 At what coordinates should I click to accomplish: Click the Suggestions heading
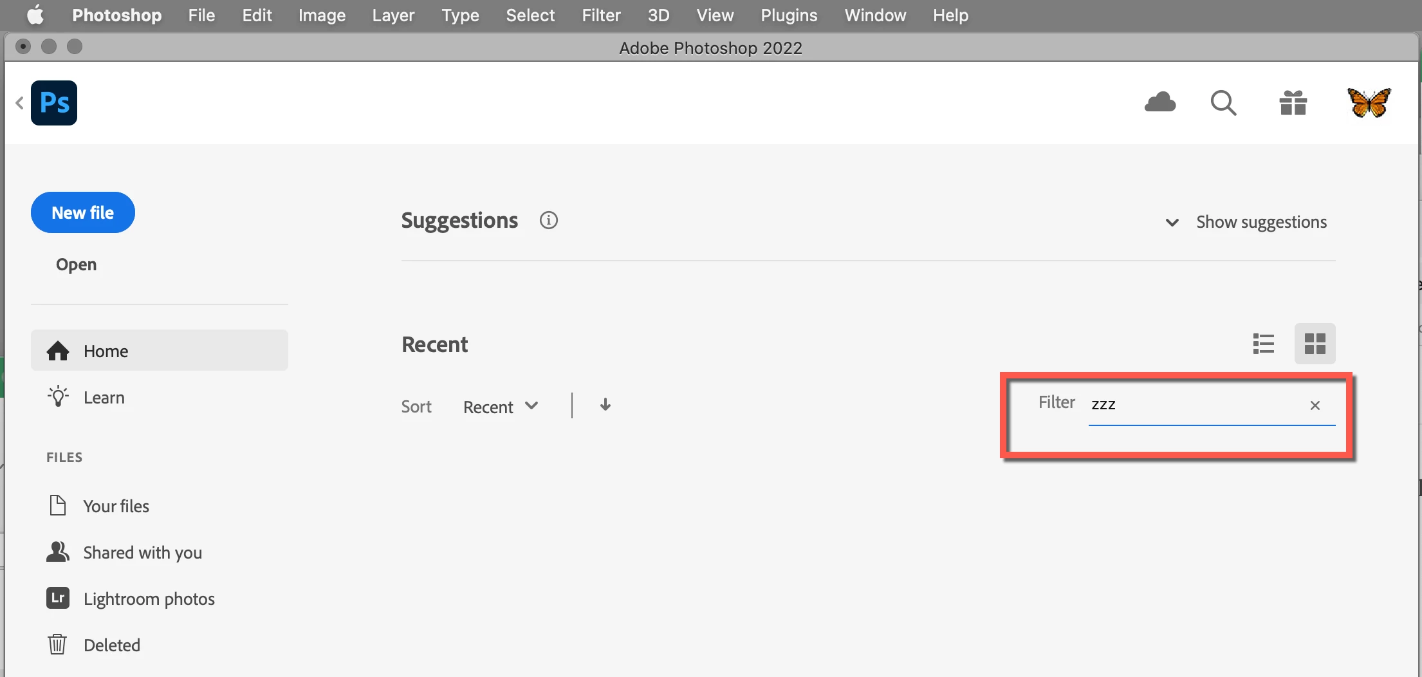[459, 220]
